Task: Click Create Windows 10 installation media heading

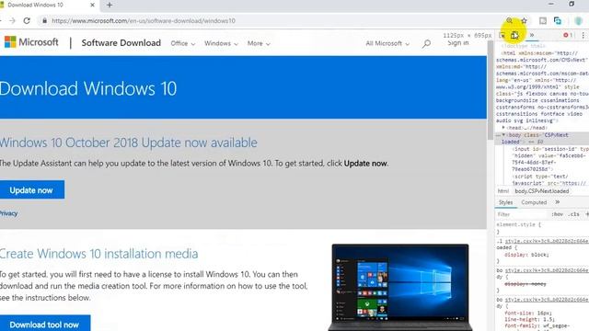Action: (98, 254)
